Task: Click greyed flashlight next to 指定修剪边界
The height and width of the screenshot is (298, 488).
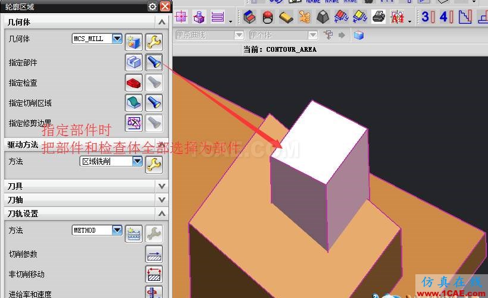Action: point(154,123)
